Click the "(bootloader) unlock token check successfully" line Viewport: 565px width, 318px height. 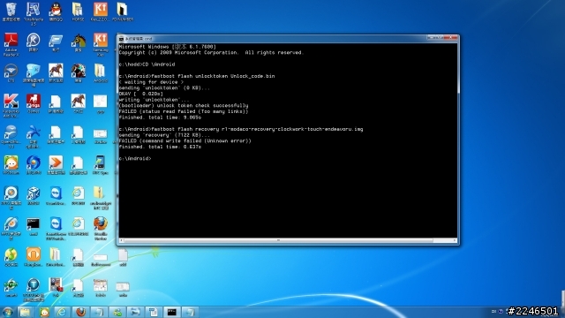(x=184, y=106)
